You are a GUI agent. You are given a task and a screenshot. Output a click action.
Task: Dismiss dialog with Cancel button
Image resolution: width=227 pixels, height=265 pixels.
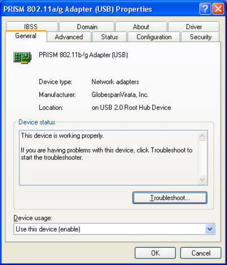(x=201, y=253)
